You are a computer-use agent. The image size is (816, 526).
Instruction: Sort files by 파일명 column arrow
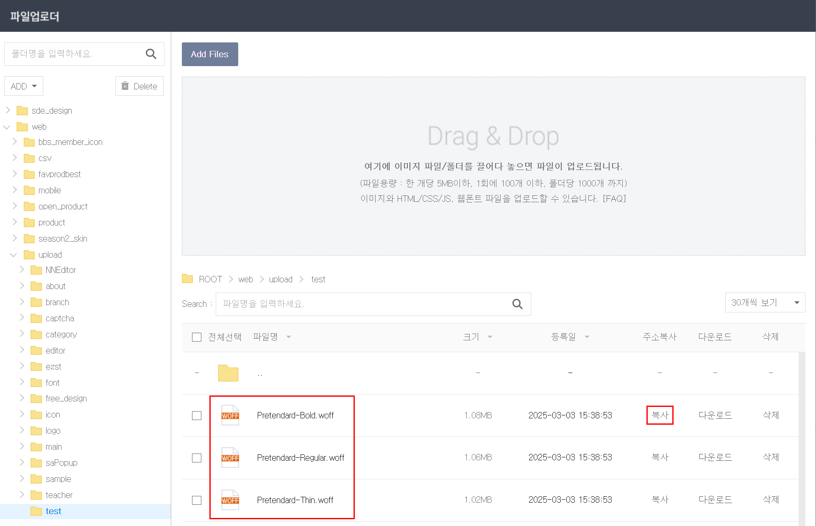pyautogui.click(x=289, y=337)
